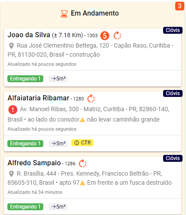The height and width of the screenshot is (215, 186).
Task: Click the Clóvis tag on Alfredo Sampaio card
Action: 173,158
